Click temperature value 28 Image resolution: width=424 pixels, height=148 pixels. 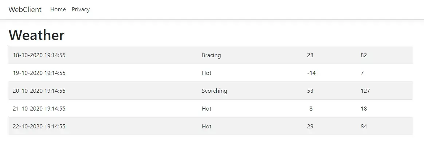tap(310, 55)
